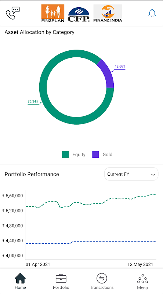This screenshot has width=163, height=294.
Task: Click the chevron in the period selector
Action: 153,175
